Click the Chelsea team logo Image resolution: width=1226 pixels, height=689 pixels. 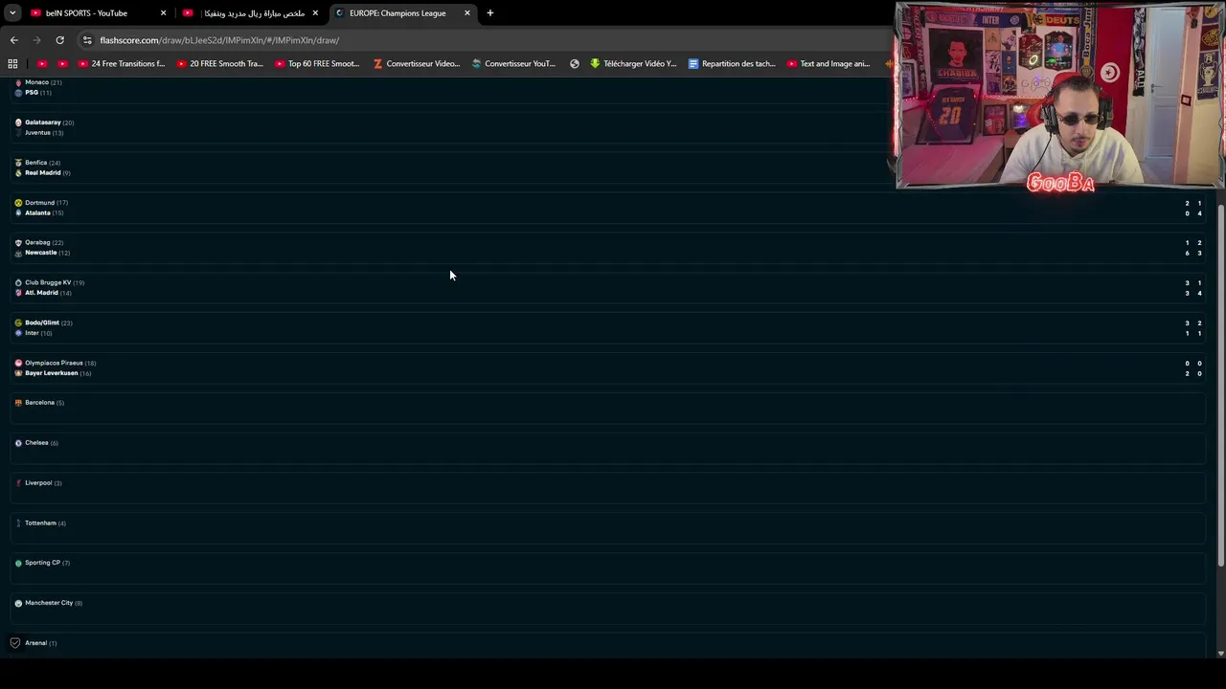(x=18, y=443)
